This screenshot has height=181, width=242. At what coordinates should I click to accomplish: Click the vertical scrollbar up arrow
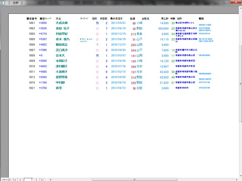click(x=240, y=8)
